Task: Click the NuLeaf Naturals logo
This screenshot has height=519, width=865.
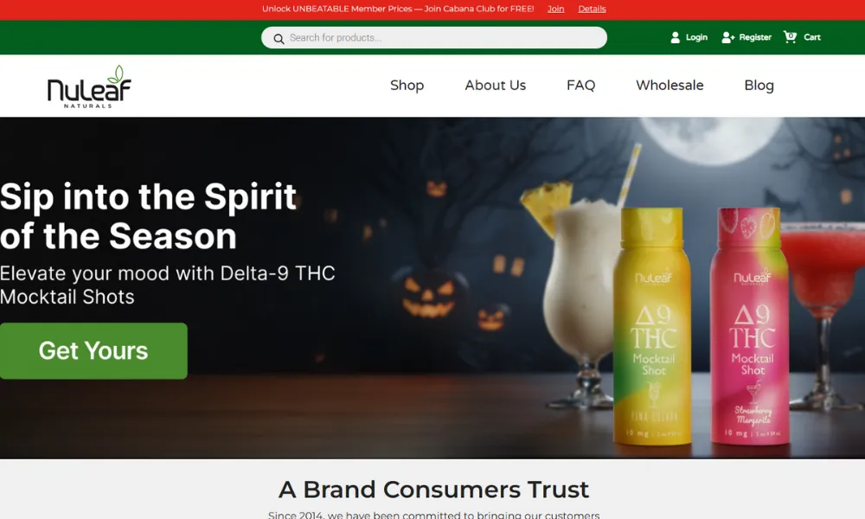Action: coord(89,86)
